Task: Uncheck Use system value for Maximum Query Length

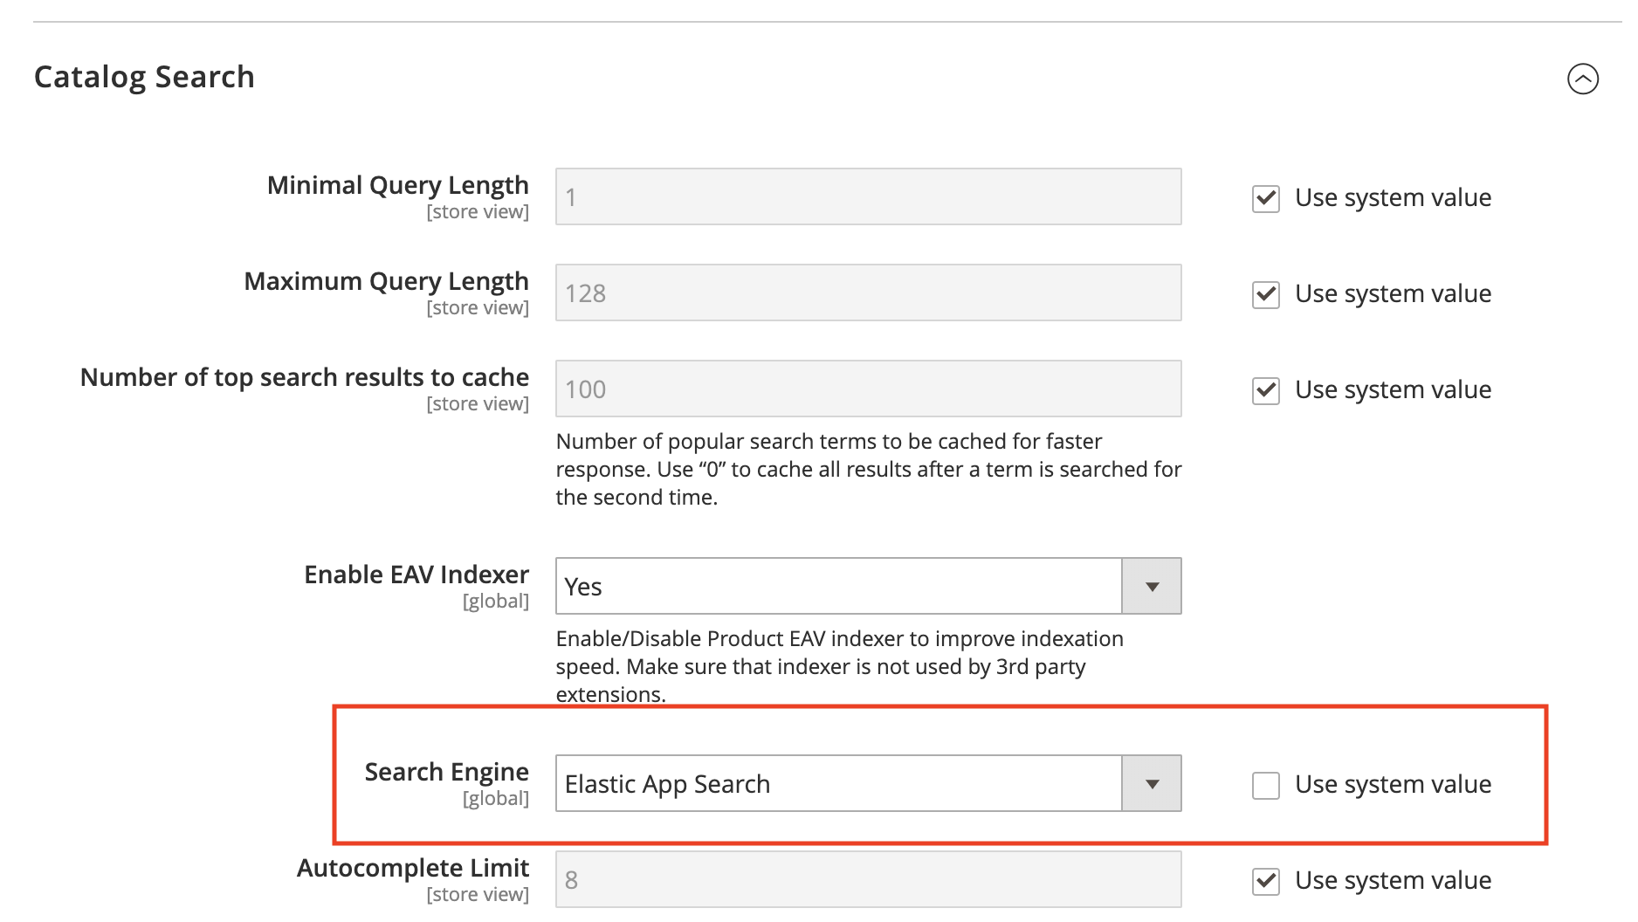Action: [x=1265, y=294]
